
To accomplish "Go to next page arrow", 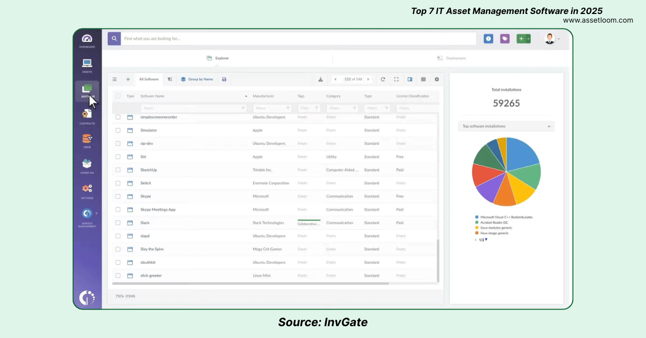I will [x=368, y=79].
